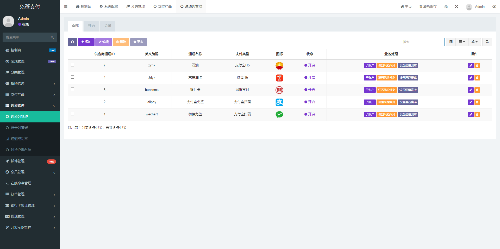
Task: Delete the Jdyk row with trash icon
Action: (477, 78)
